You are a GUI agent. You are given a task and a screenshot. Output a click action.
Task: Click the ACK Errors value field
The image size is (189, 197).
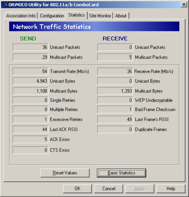click(30, 139)
